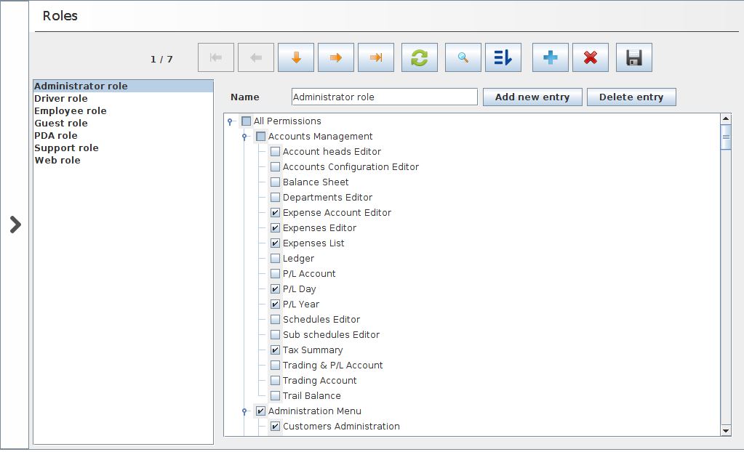
Task: Uncheck the Expenses List permission
Action: [275, 243]
